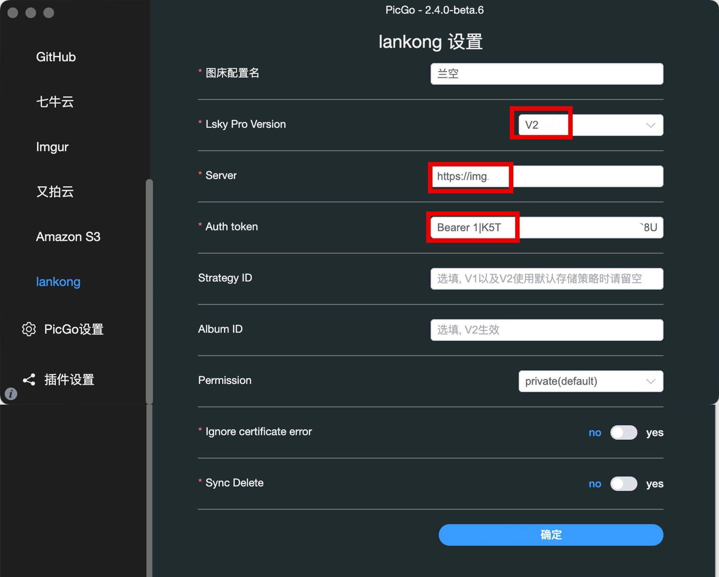Select 又拍云 in the sidebar
This screenshot has height=577, width=719.
coord(55,192)
